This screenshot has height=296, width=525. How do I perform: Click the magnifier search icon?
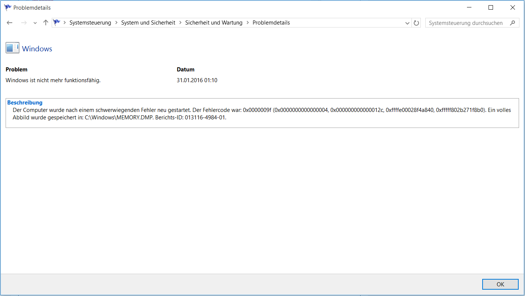pos(513,23)
